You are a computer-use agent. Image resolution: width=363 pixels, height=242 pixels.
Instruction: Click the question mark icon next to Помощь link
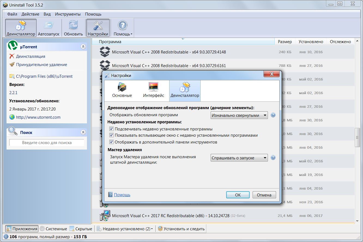click(110, 195)
